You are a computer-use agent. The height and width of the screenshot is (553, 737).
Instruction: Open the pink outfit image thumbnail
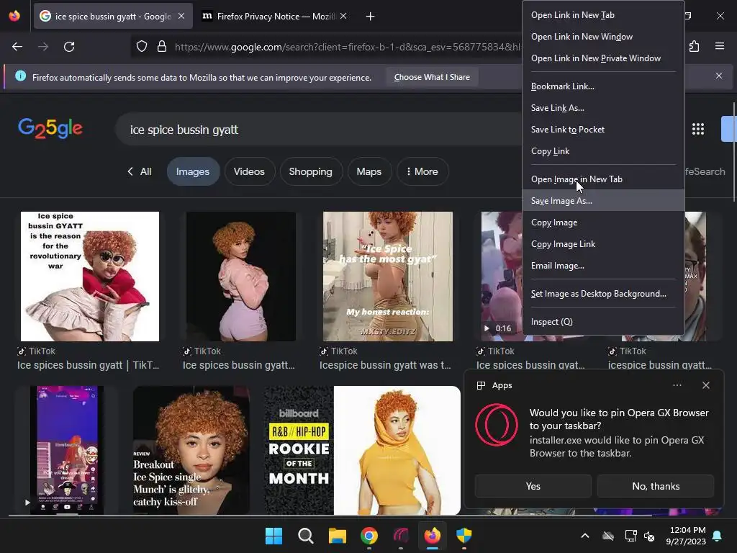coord(241,276)
